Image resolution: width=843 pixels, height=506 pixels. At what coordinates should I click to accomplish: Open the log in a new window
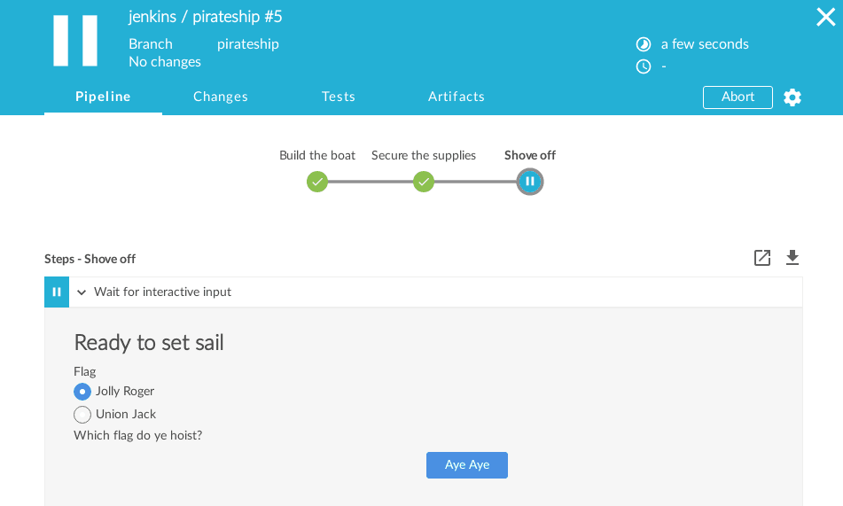[x=762, y=258]
